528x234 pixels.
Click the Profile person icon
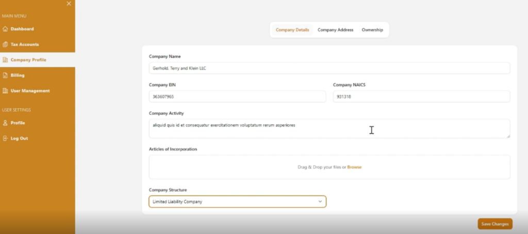[5, 123]
